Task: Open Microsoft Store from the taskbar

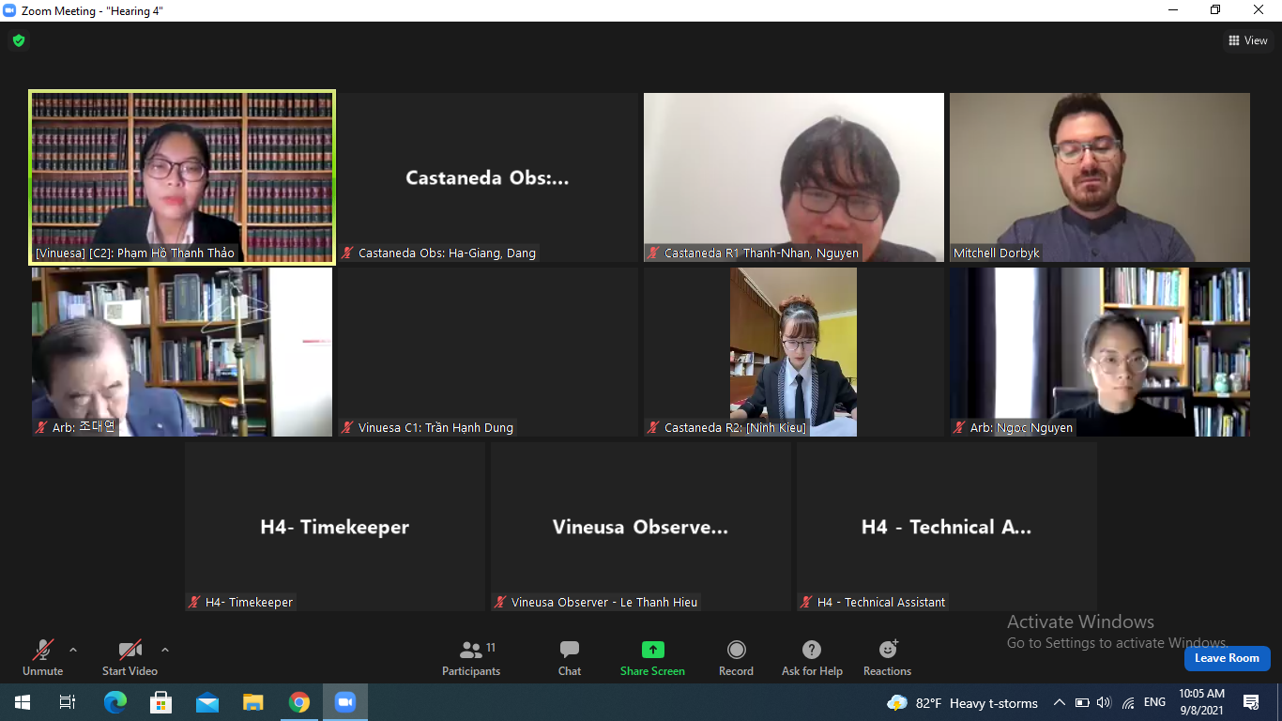Action: (160, 702)
